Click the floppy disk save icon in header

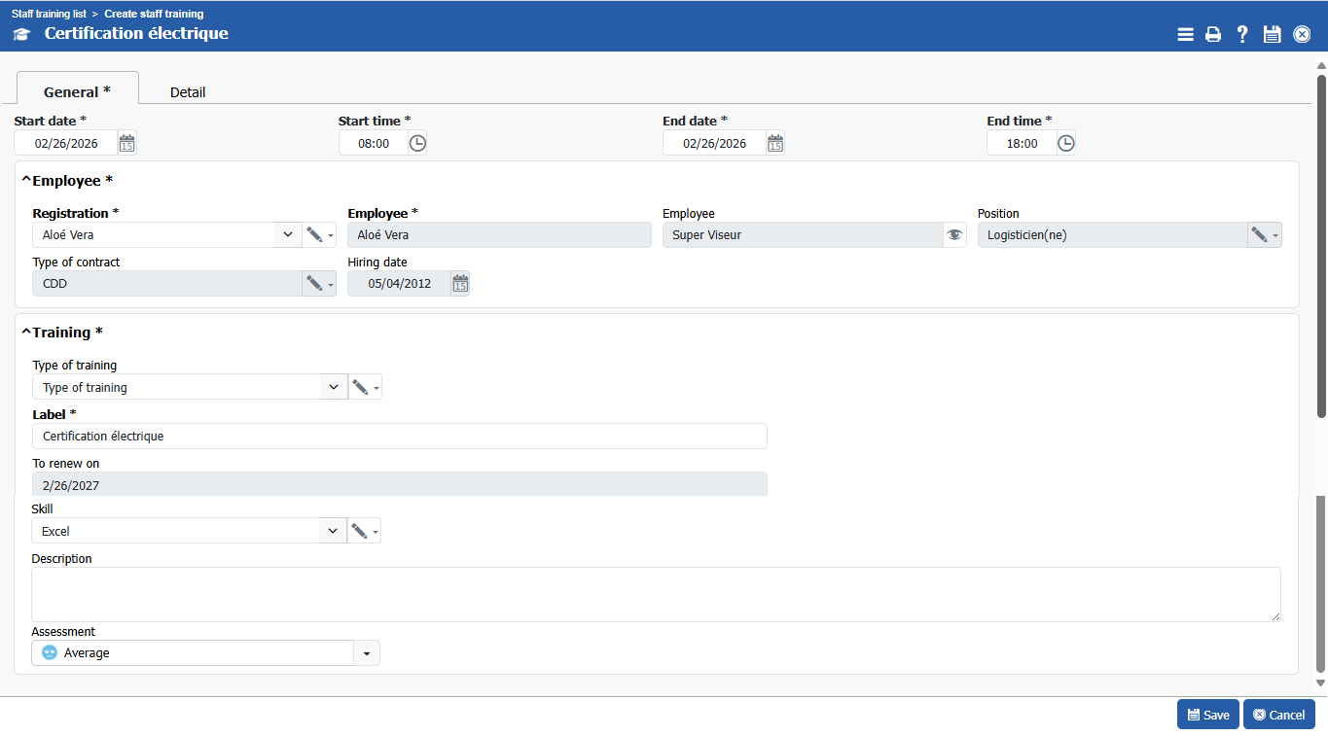(x=1272, y=35)
